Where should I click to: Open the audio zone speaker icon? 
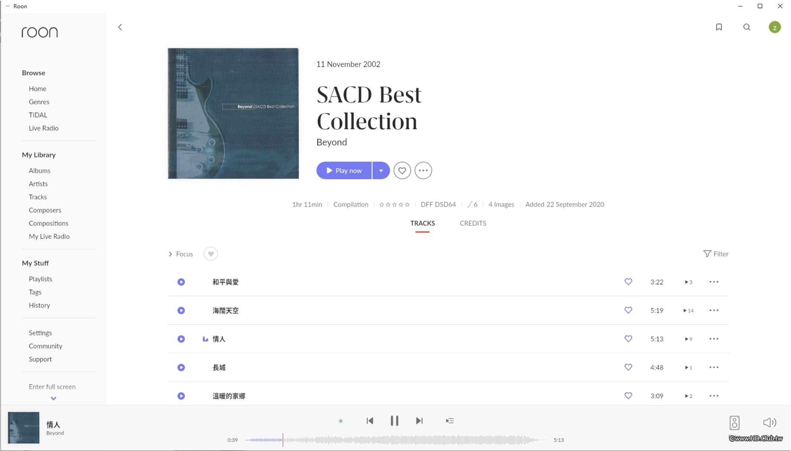click(734, 422)
